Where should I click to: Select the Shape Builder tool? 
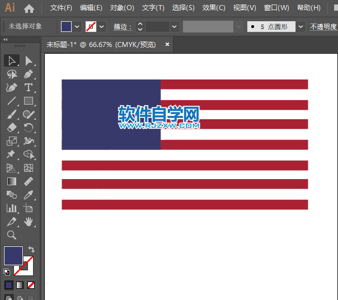29,154
